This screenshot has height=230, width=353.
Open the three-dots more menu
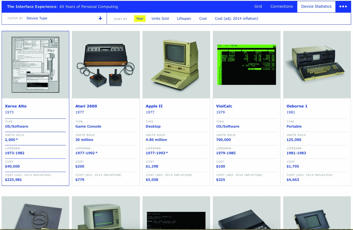[343, 7]
